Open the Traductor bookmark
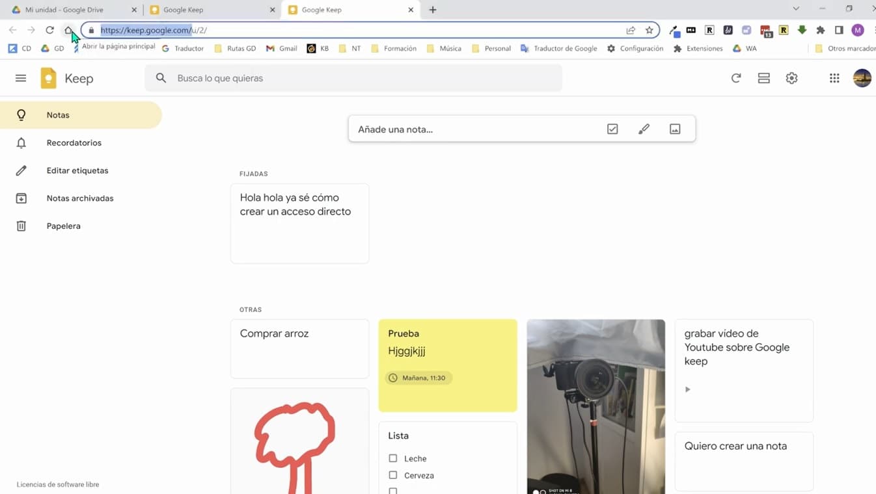This screenshot has width=876, height=494. pyautogui.click(x=182, y=48)
